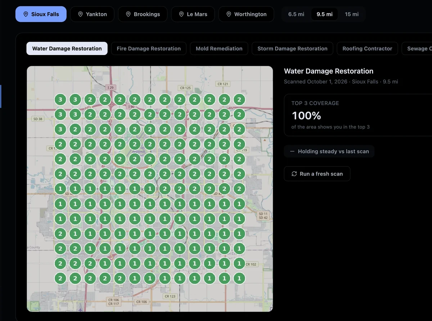
Task: Click the I 90 highway shield on map
Action: (131, 107)
